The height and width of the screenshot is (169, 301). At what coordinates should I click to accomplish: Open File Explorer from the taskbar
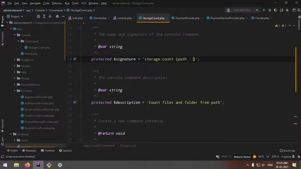click(x=16, y=165)
